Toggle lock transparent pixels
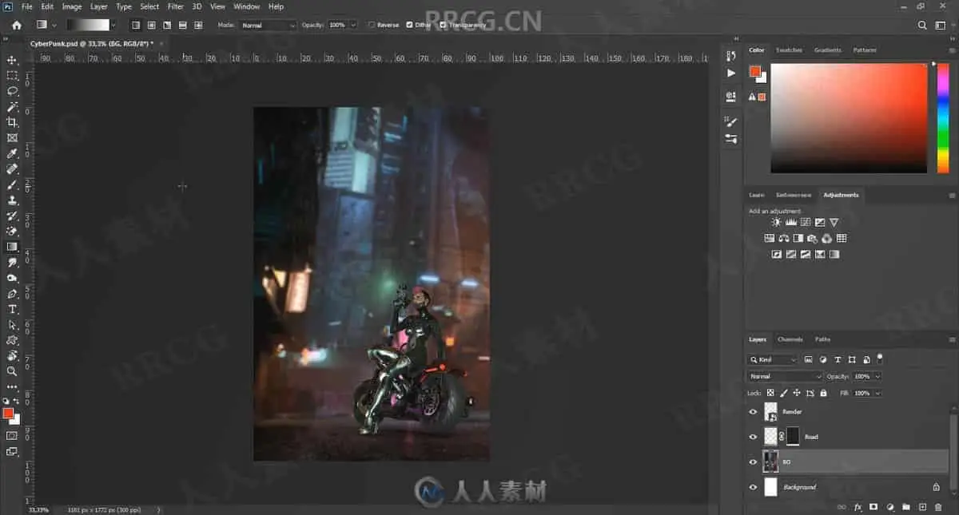The image size is (959, 515). point(770,393)
